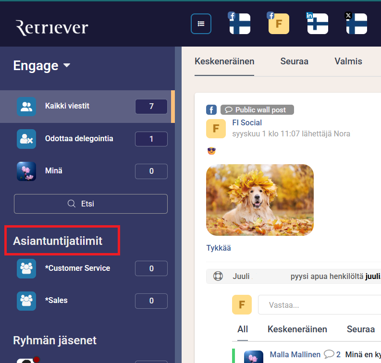
Task: Click the F avatar beside reply field
Action: click(x=242, y=304)
